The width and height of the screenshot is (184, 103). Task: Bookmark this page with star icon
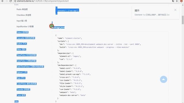[177, 1]
